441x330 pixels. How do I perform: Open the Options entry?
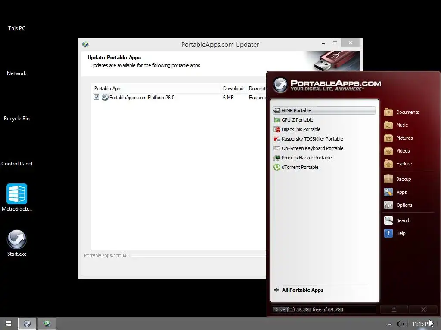pos(398,205)
